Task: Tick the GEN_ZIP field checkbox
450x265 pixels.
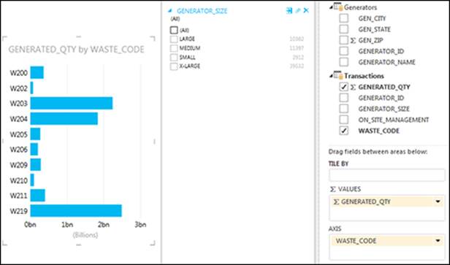Action: coord(344,40)
